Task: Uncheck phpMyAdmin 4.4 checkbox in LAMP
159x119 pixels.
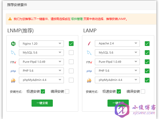Action: pyautogui.click(x=147, y=80)
